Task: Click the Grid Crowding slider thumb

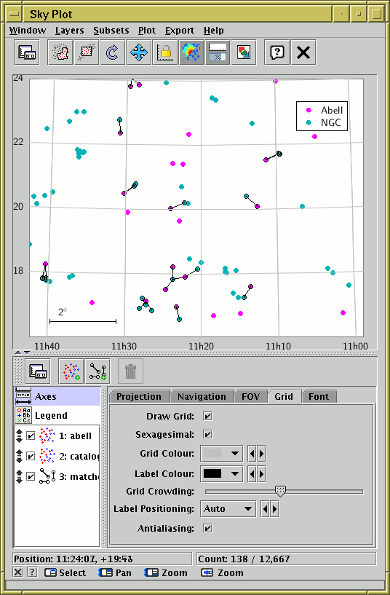Action: coord(280,492)
